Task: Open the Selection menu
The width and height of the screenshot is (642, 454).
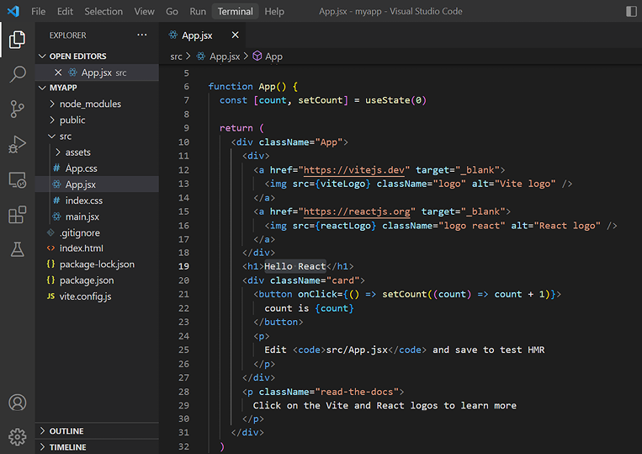Action: tap(103, 12)
